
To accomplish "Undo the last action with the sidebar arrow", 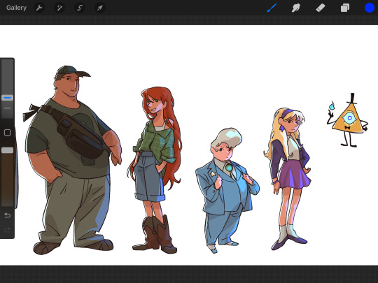I will click(x=8, y=215).
